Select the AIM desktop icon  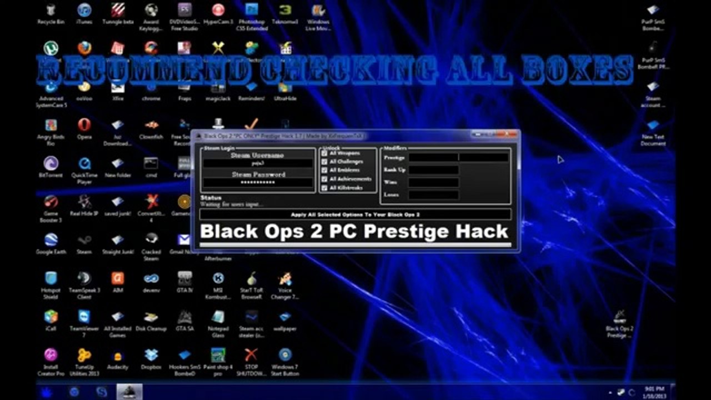118,282
